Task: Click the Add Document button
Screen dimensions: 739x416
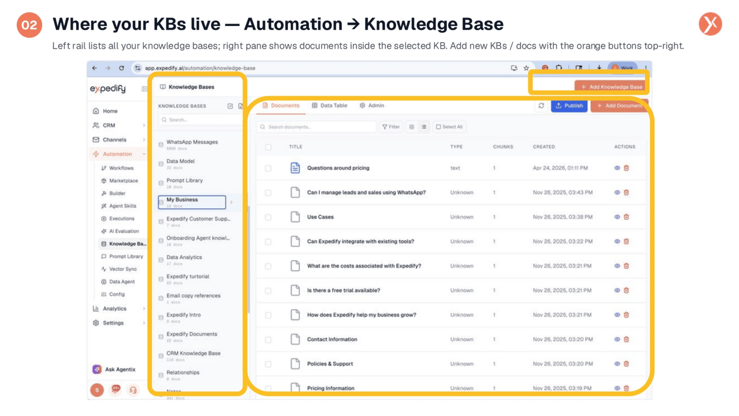Action: point(619,106)
